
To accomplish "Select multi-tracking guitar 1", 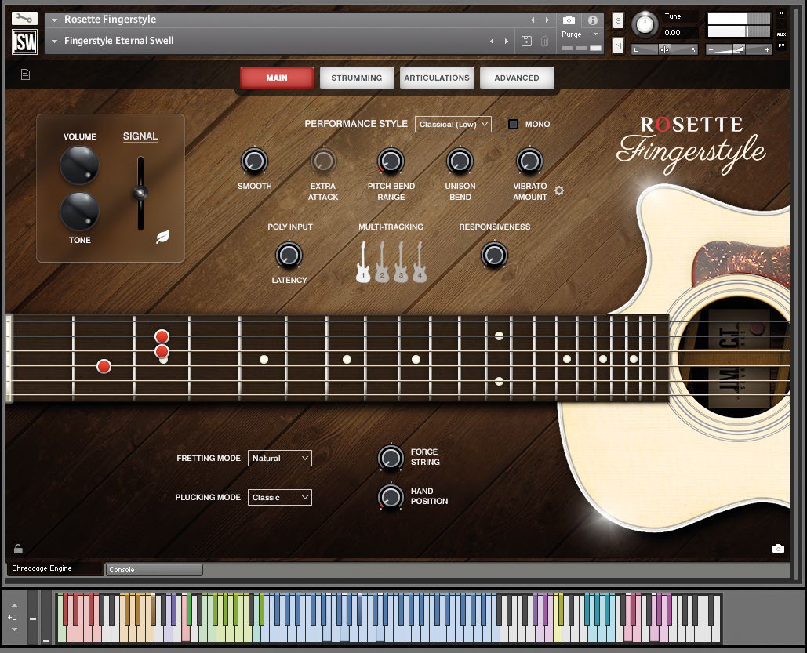I will coord(363,262).
